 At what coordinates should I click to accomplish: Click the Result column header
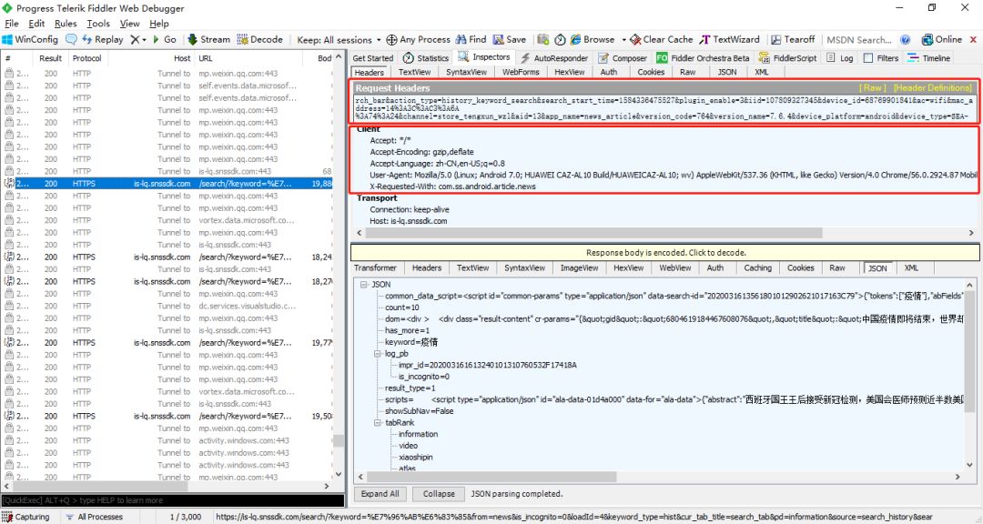[51, 57]
